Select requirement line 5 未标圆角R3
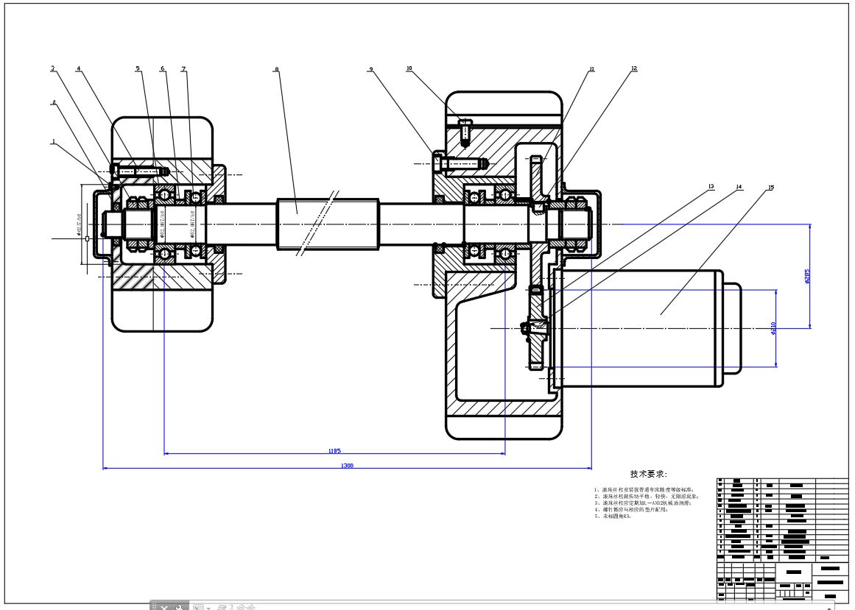 click(613, 516)
